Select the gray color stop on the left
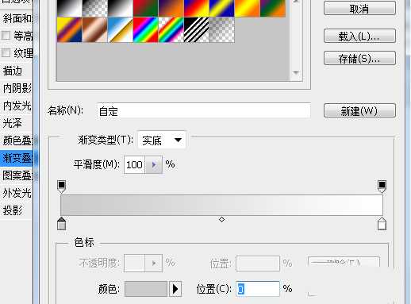This screenshot has width=411, height=304. tap(61, 224)
